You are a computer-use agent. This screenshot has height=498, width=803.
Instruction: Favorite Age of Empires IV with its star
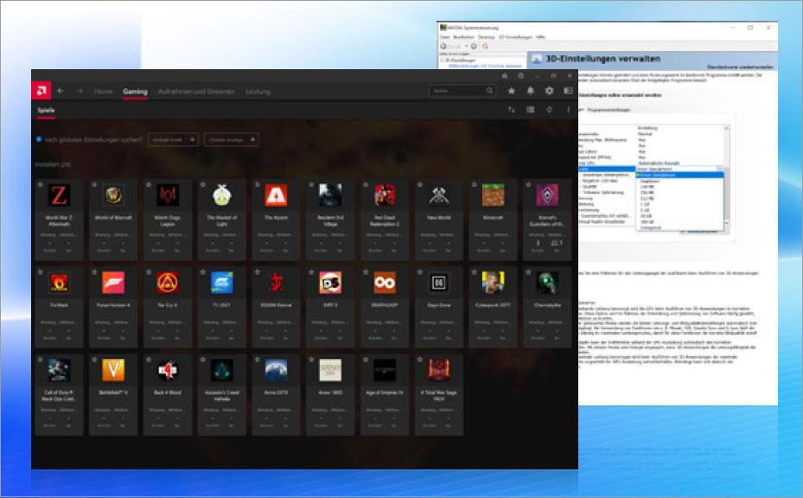[x=366, y=360]
